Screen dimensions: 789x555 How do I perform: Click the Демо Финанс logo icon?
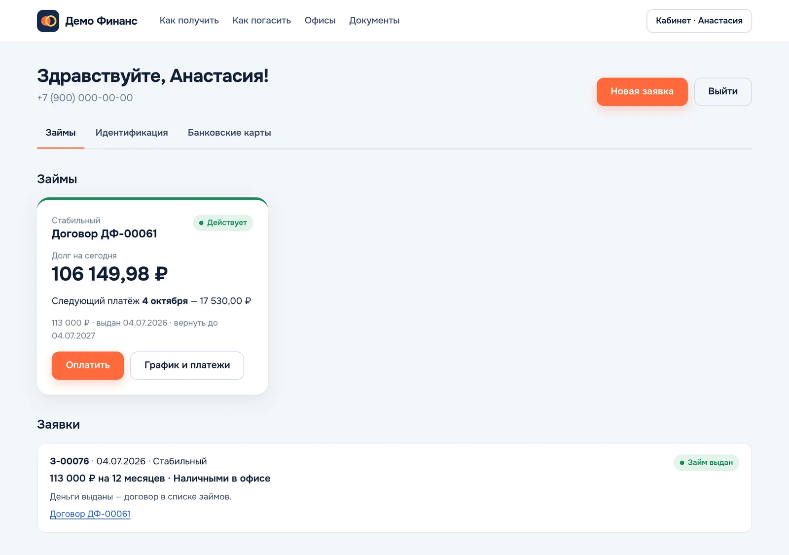point(48,21)
